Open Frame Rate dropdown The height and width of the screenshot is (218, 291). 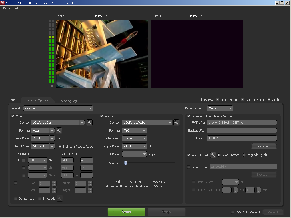pyautogui.click(x=43, y=138)
